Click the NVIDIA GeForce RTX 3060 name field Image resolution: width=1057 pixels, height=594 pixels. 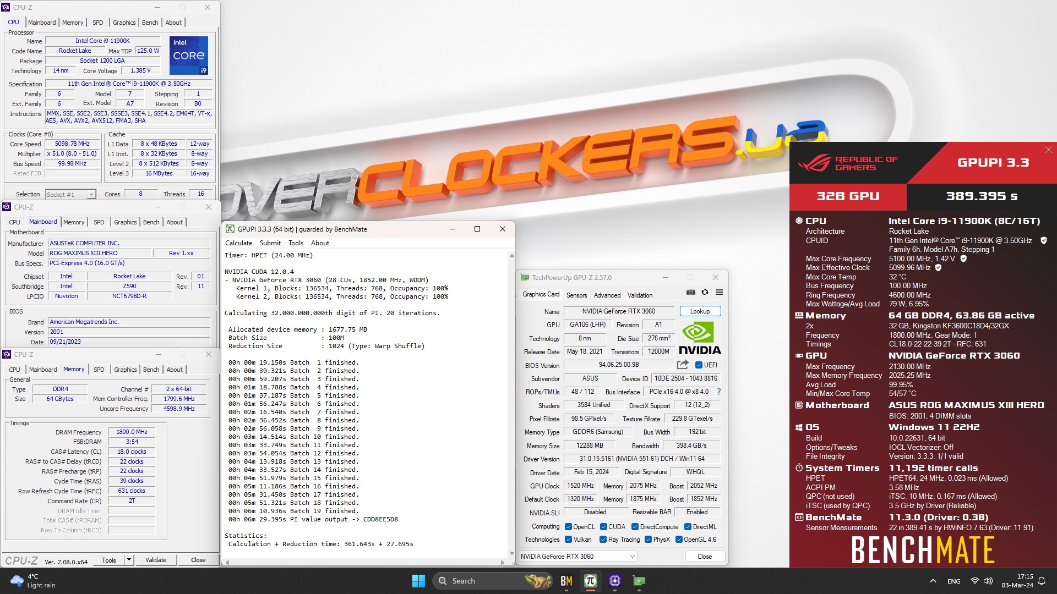[x=618, y=311]
